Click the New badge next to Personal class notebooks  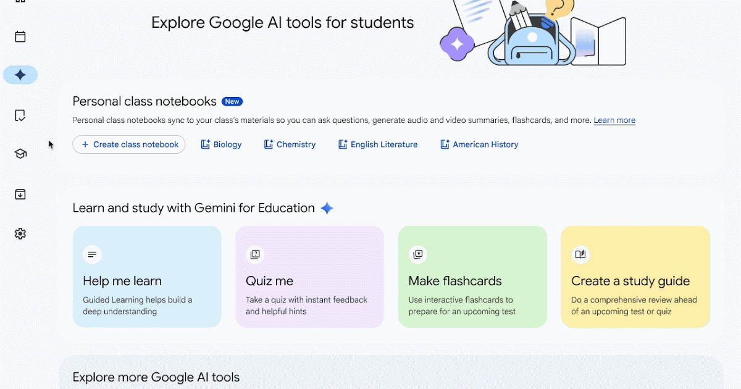232,101
